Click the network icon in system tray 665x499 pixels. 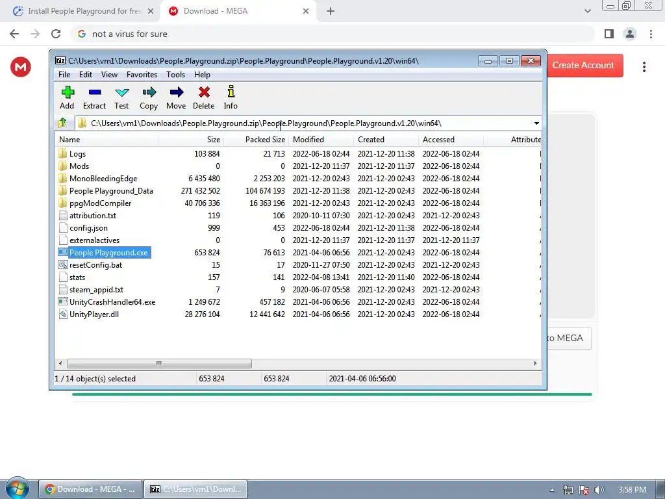[x=568, y=490]
